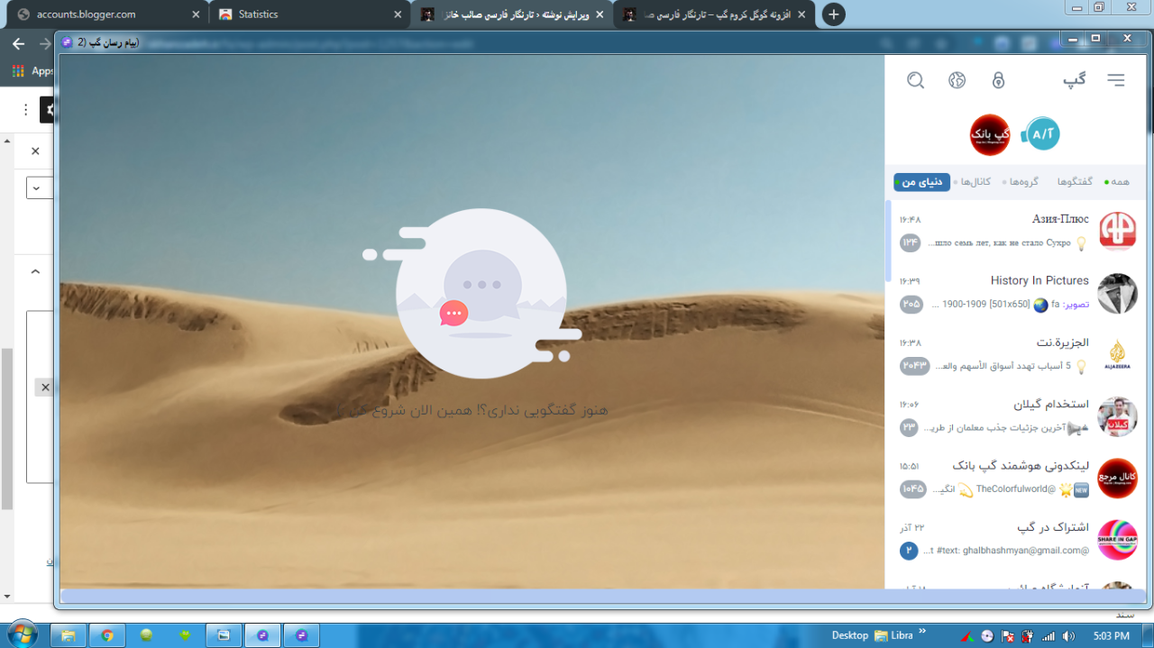Open the Chrome Apps shortcut

(32, 71)
